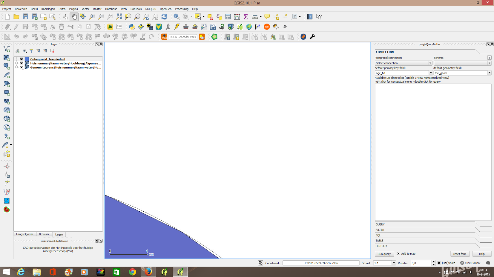Click the Help button in postgisQueryBuilder
494x277 pixels.
482,254
